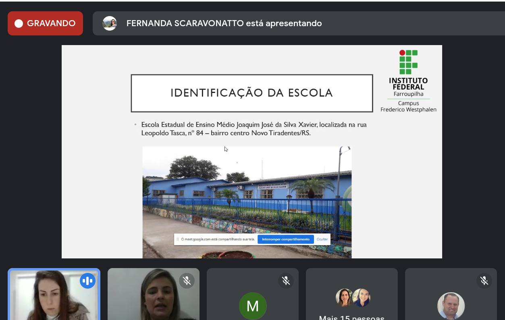The width and height of the screenshot is (505, 320).
Task: Click the IDENTIFICAÇÃO DA ESCOLA slide title
Action: pyautogui.click(x=251, y=93)
